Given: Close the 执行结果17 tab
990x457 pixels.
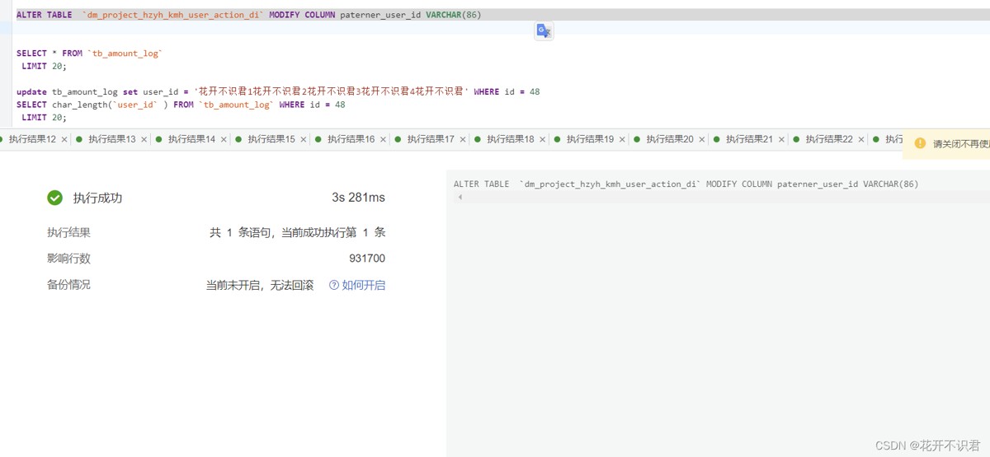Looking at the screenshot, I should 463,140.
